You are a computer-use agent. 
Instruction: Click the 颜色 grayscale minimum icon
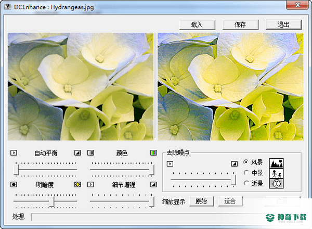tap(90, 153)
